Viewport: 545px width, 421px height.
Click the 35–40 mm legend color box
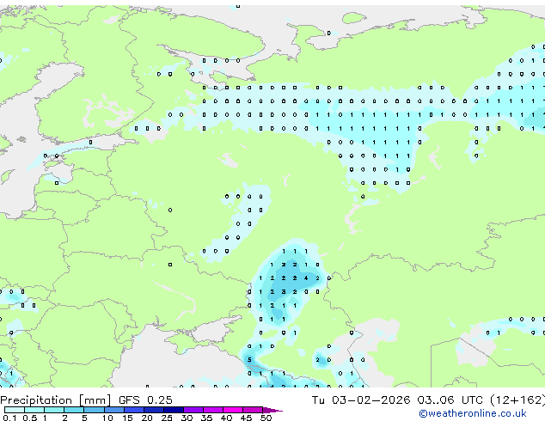click(x=212, y=410)
